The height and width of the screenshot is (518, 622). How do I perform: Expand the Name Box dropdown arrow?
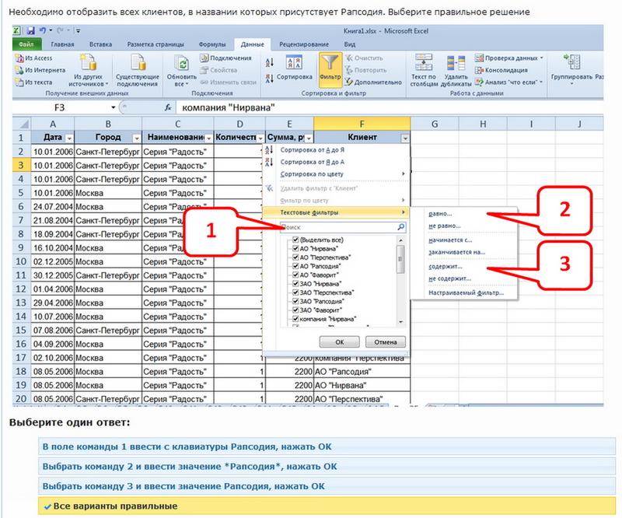tap(113, 107)
